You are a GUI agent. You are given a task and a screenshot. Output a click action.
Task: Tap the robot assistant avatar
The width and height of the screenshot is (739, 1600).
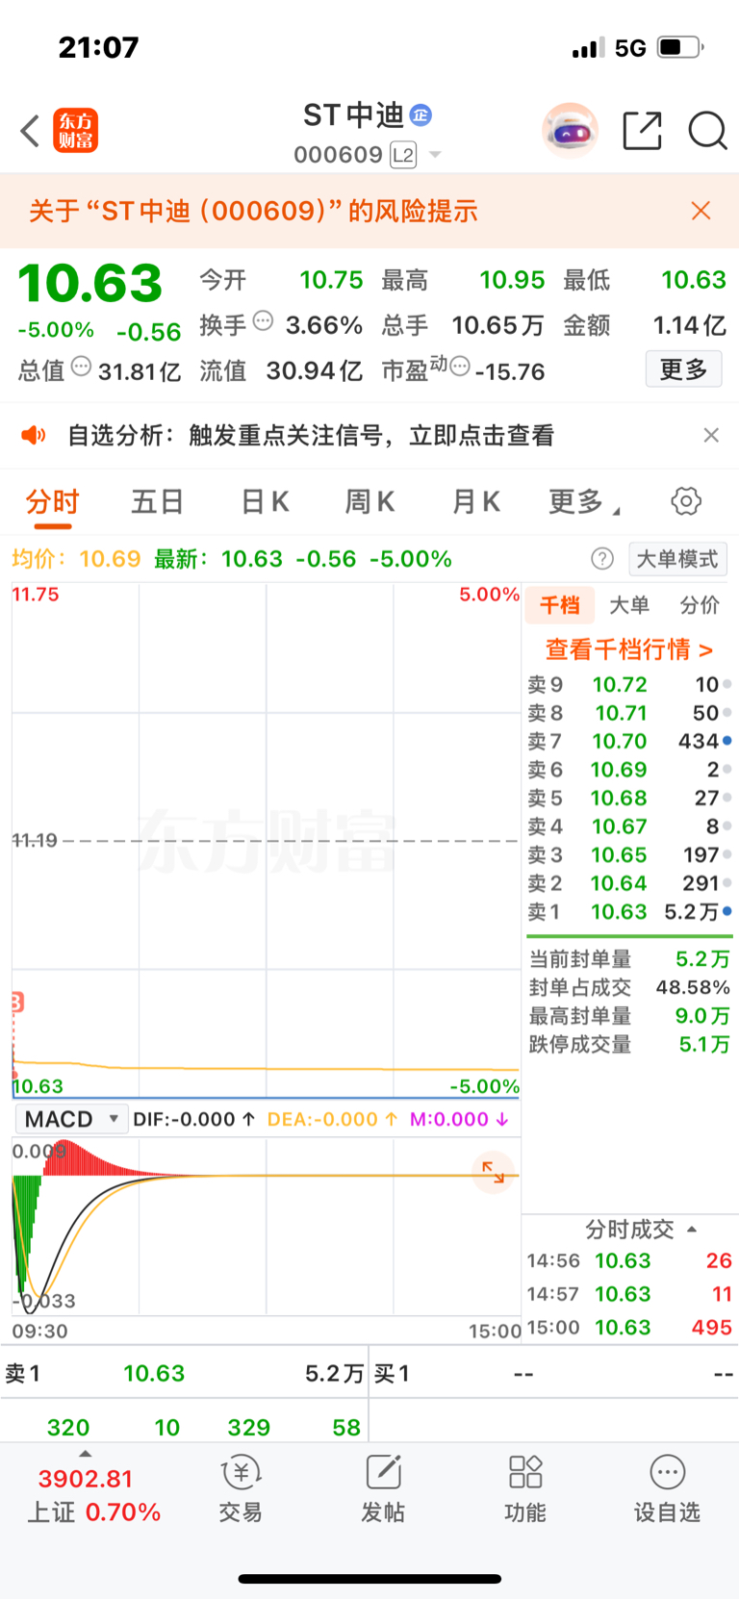tap(570, 130)
